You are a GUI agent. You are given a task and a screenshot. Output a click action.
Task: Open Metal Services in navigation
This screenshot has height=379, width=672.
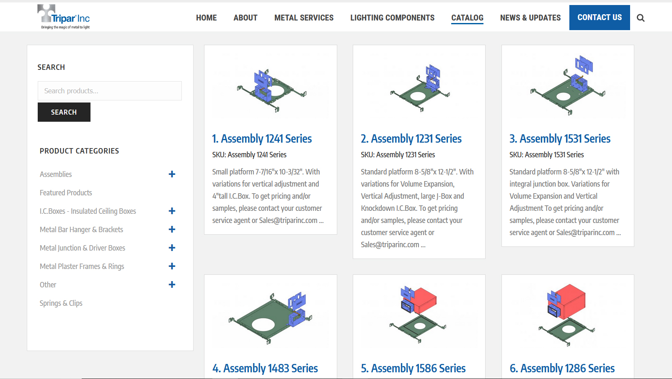(x=304, y=18)
